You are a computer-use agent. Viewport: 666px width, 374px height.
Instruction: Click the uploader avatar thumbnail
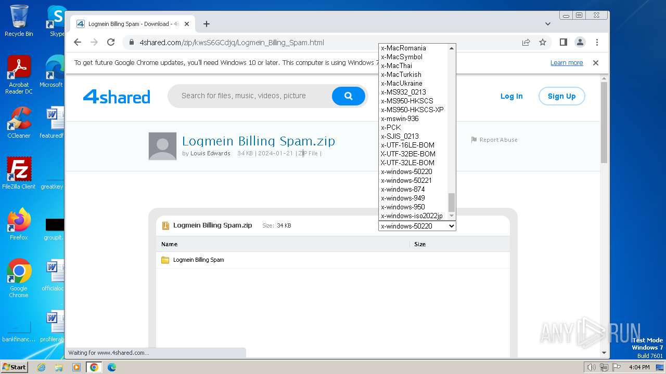click(x=162, y=146)
